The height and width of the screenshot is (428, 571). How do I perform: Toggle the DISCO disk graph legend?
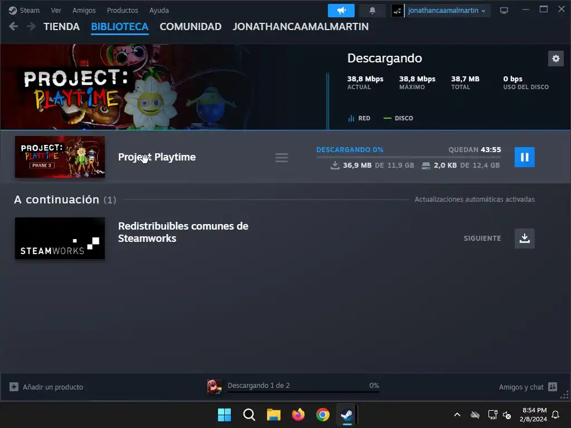point(398,118)
